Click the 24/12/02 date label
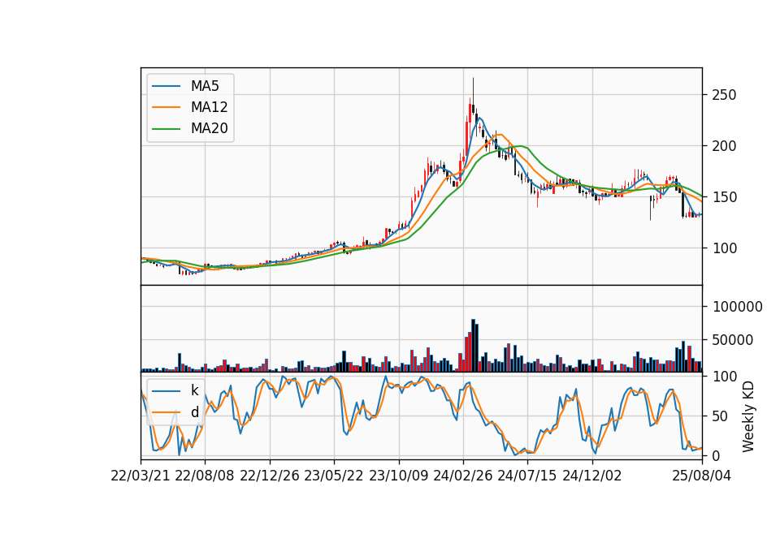Viewport: 780px width, 560px height. (x=592, y=476)
